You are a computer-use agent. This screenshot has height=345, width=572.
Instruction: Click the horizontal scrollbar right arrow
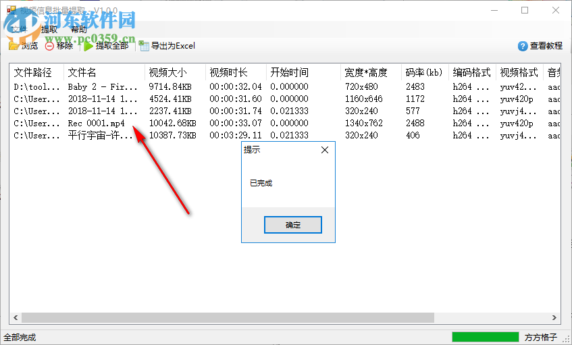pos(554,317)
